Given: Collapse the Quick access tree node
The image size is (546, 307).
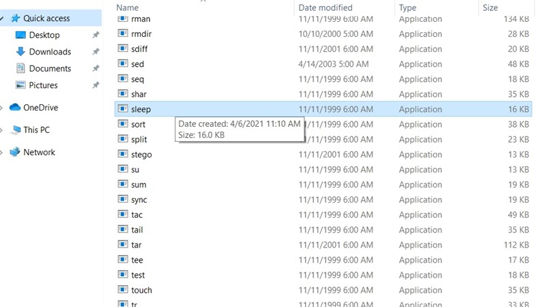Looking at the screenshot, I should (x=1, y=18).
